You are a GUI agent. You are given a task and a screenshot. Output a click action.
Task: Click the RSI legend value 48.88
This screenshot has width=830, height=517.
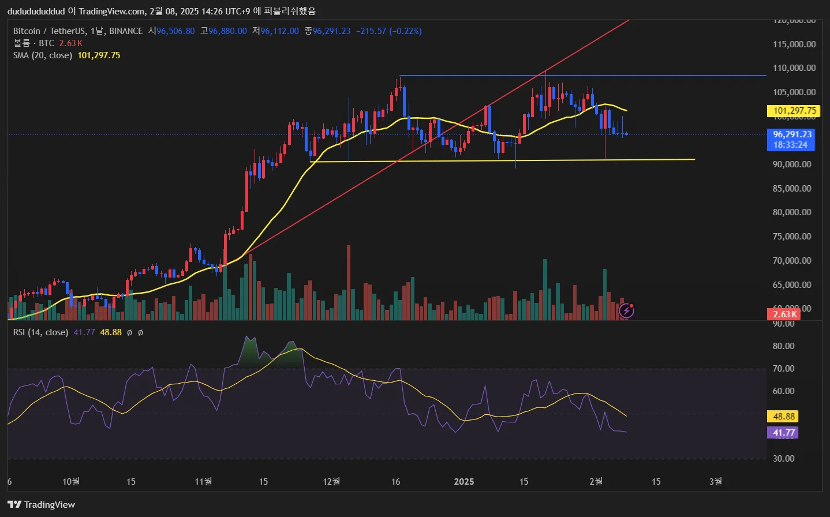tap(111, 332)
